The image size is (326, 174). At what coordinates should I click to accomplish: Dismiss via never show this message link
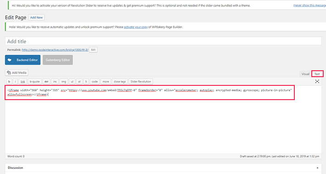tap(309, 6)
